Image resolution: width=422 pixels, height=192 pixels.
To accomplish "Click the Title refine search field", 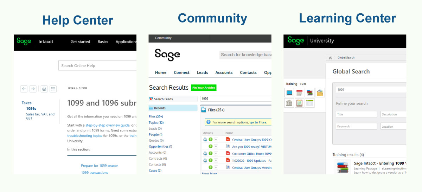I will pyautogui.click(x=357, y=114).
